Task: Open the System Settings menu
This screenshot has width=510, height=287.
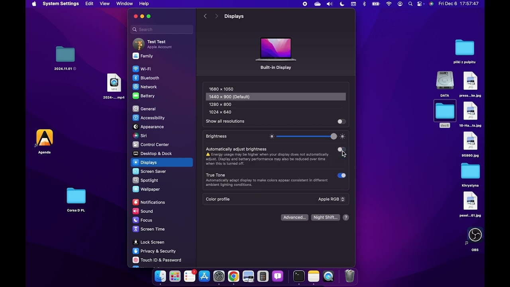Action: point(61,4)
